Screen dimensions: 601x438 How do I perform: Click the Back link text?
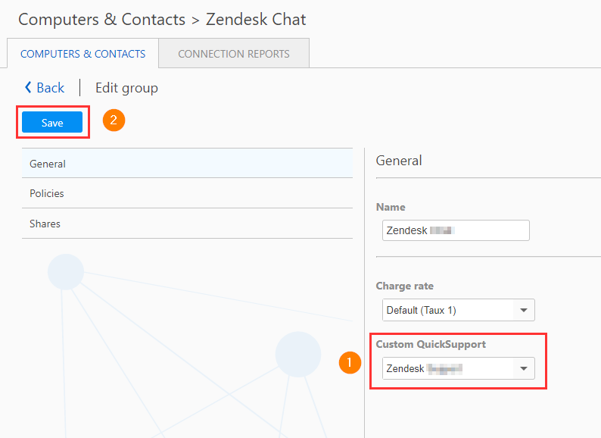pos(51,88)
